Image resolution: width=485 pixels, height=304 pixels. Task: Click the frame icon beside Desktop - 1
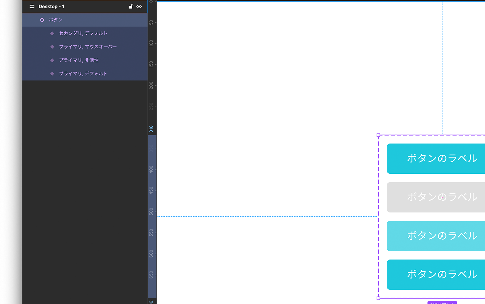pyautogui.click(x=32, y=6)
